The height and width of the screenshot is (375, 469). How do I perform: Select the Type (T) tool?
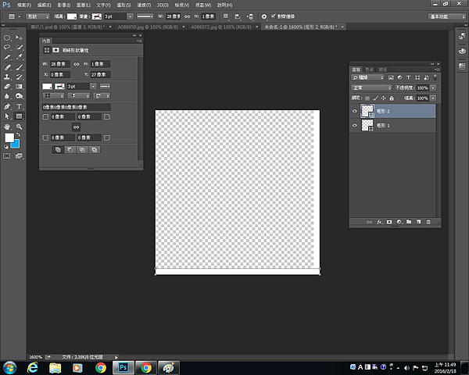pyautogui.click(x=19, y=106)
